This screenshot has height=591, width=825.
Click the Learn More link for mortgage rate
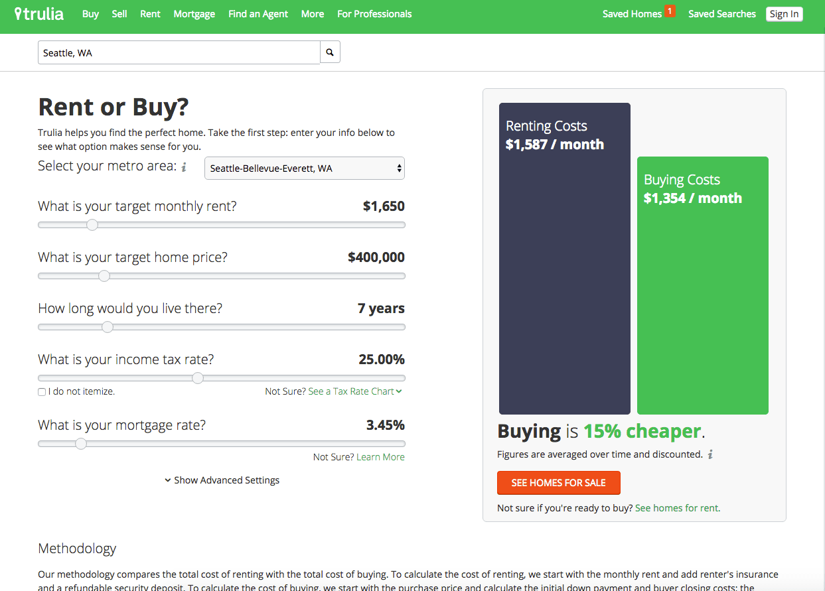pos(380,456)
